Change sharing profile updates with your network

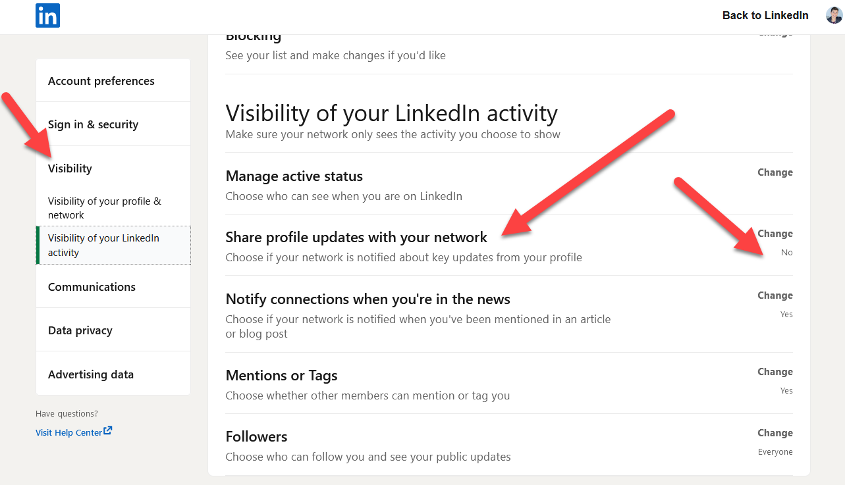775,233
